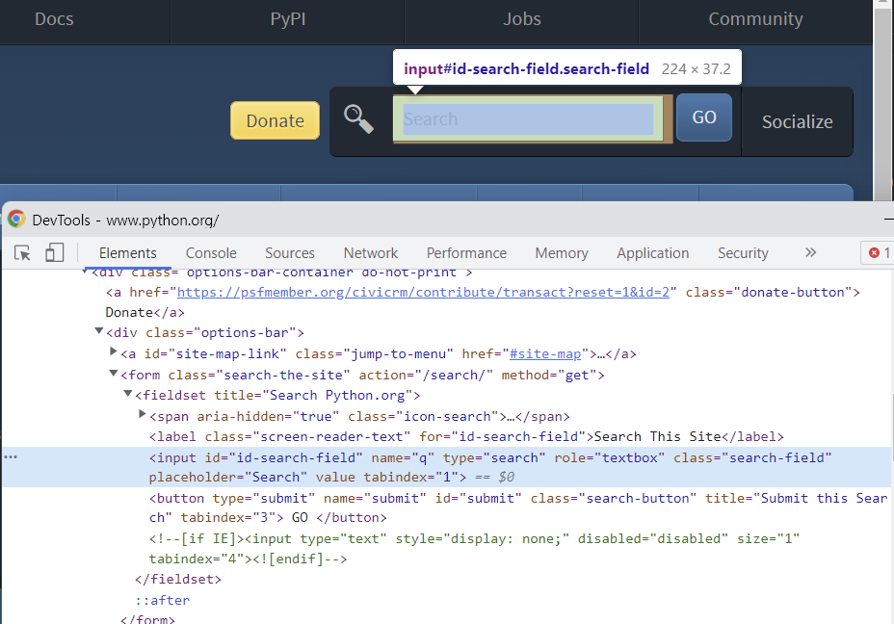Viewport: 894px width, 624px height.
Task: Click the GO search button
Action: pyautogui.click(x=704, y=117)
